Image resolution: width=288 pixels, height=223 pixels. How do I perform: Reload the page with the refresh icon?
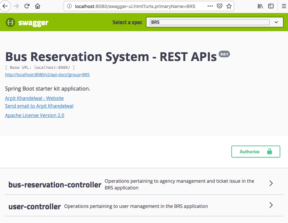click(27, 6)
